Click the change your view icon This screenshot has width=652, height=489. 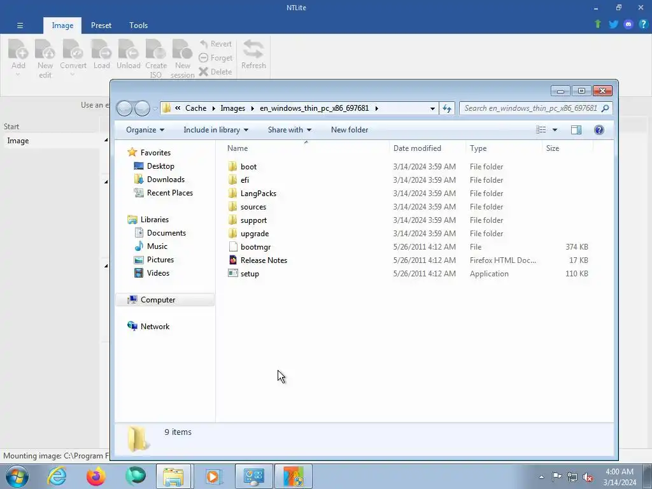541,130
